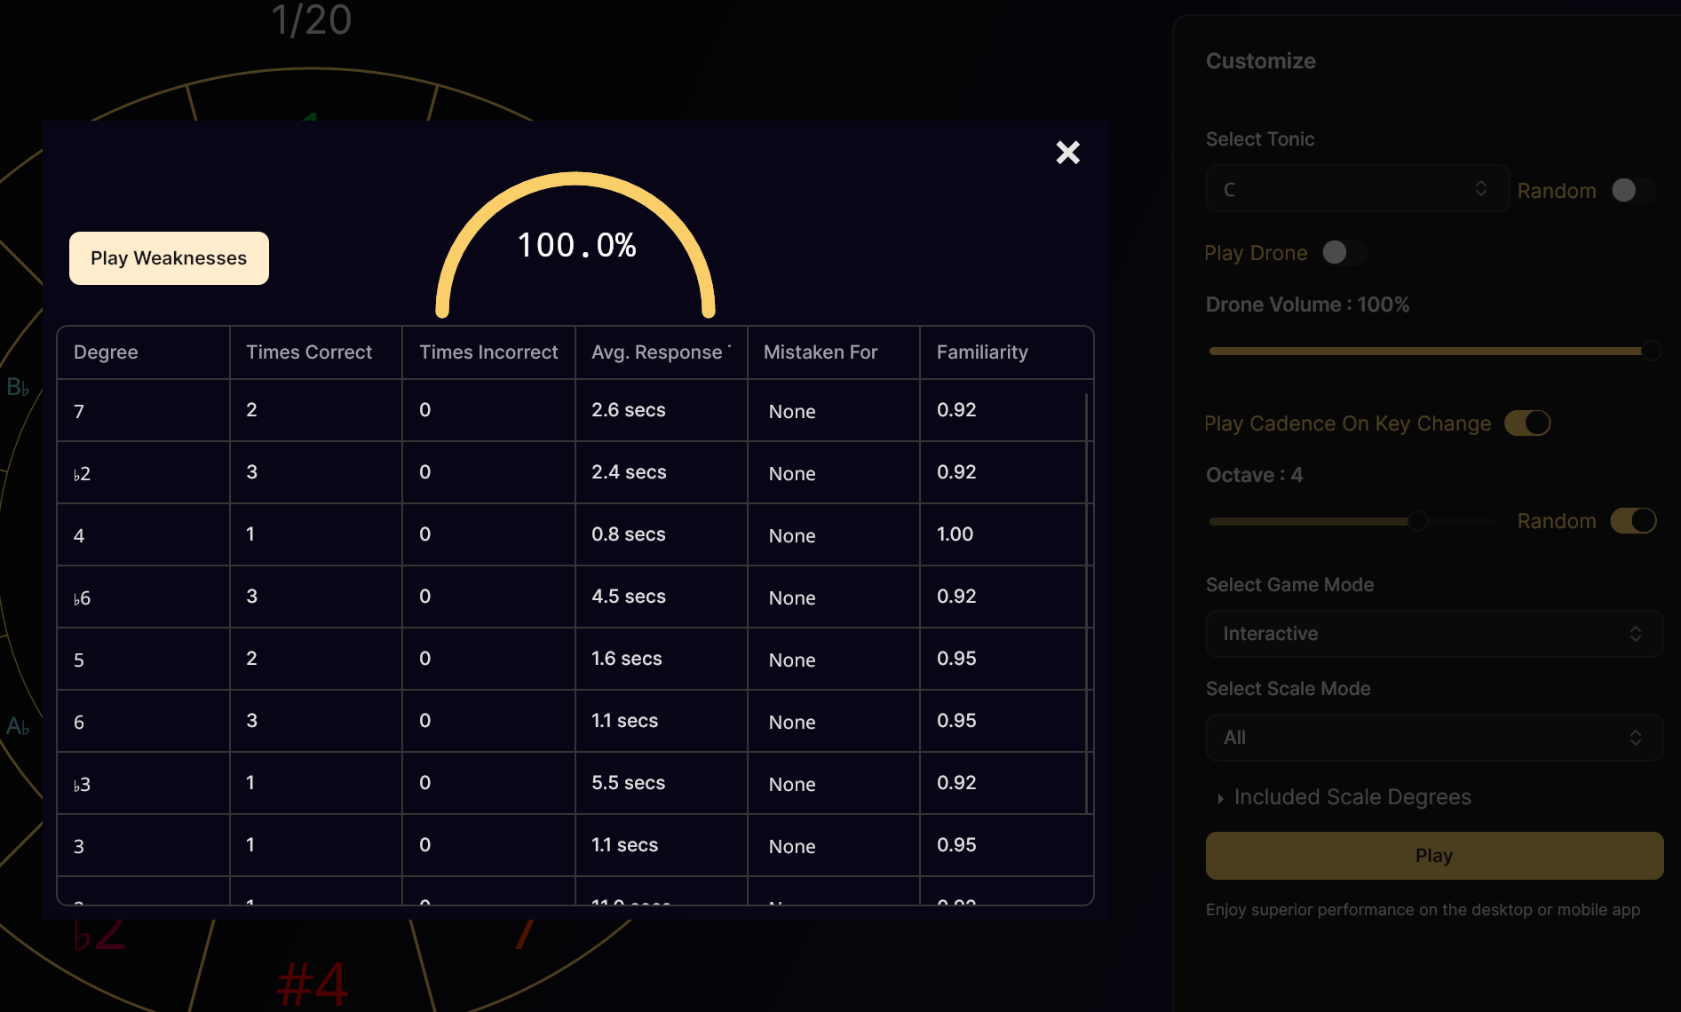Click the 2.4 secs response value
The width and height of the screenshot is (1681, 1012).
tap(629, 472)
